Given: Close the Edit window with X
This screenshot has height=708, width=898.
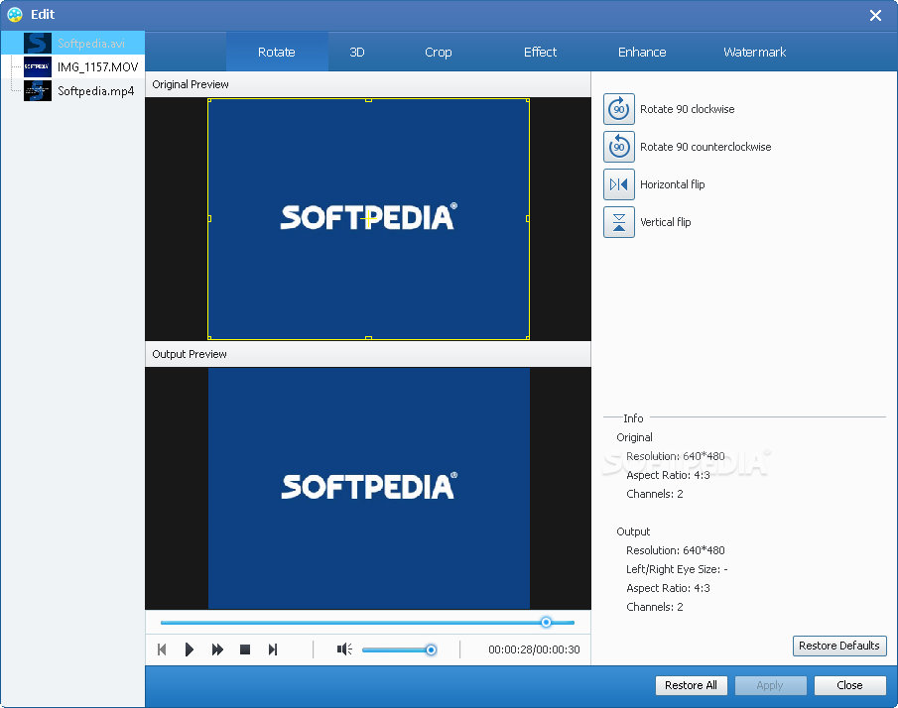Looking at the screenshot, I should coord(875,16).
